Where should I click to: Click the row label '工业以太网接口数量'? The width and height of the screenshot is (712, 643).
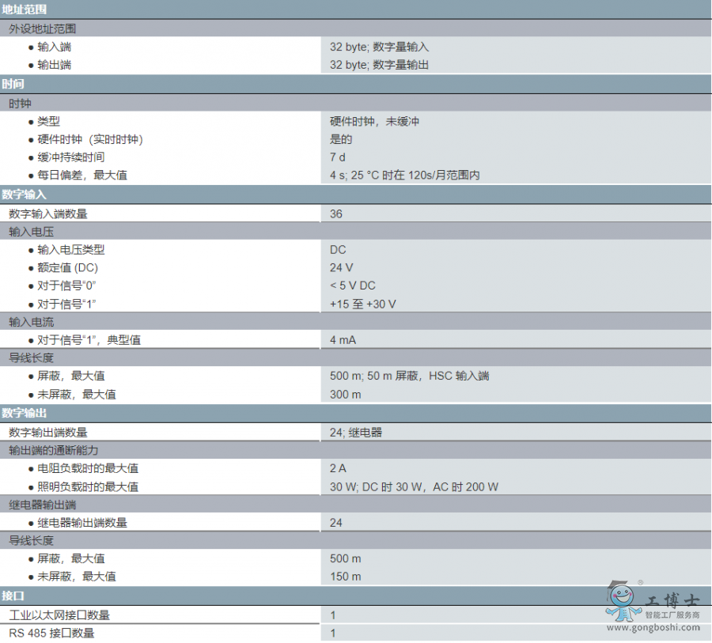(59, 615)
